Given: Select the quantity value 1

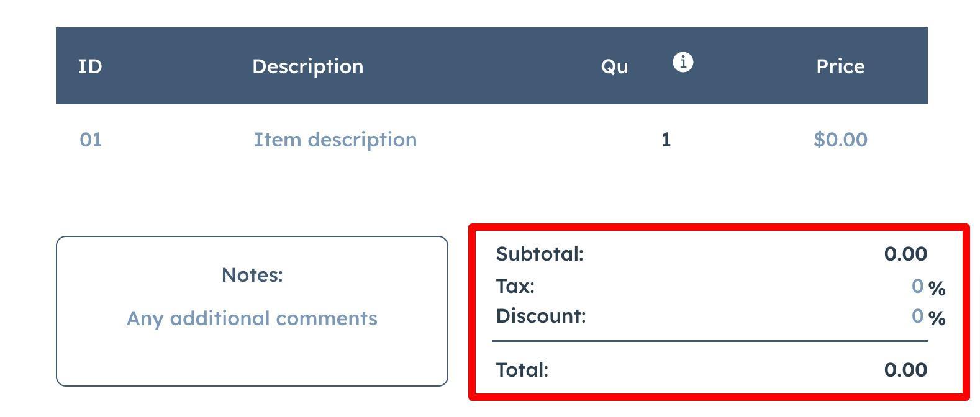Looking at the screenshot, I should click(665, 140).
